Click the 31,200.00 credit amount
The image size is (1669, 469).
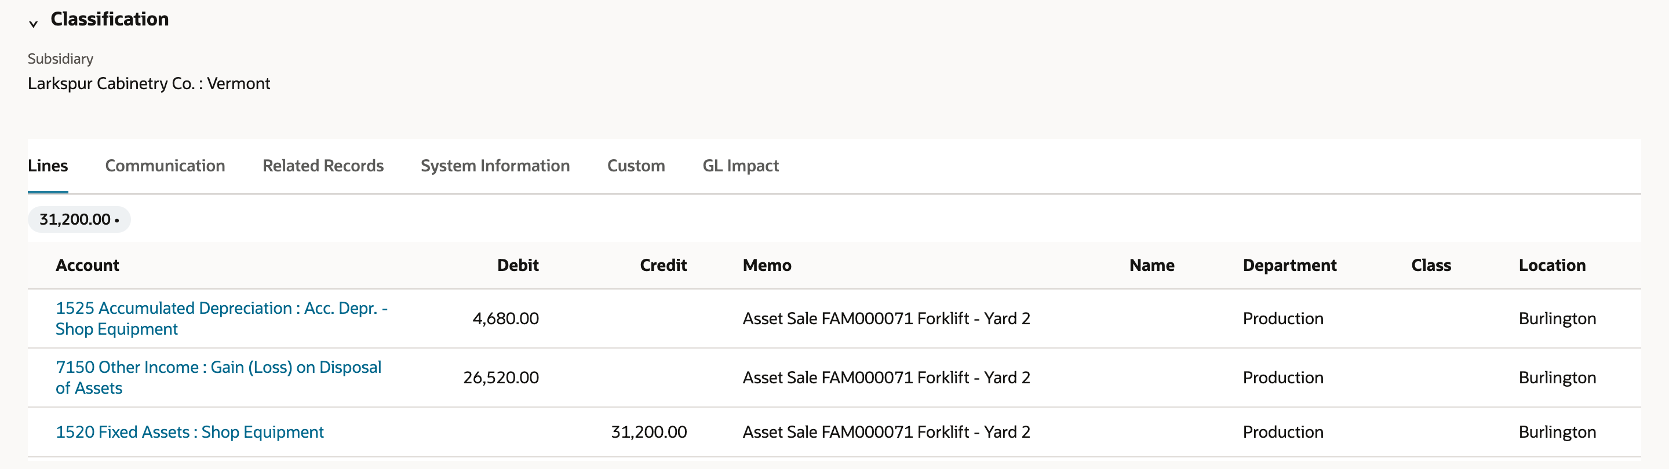[649, 432]
